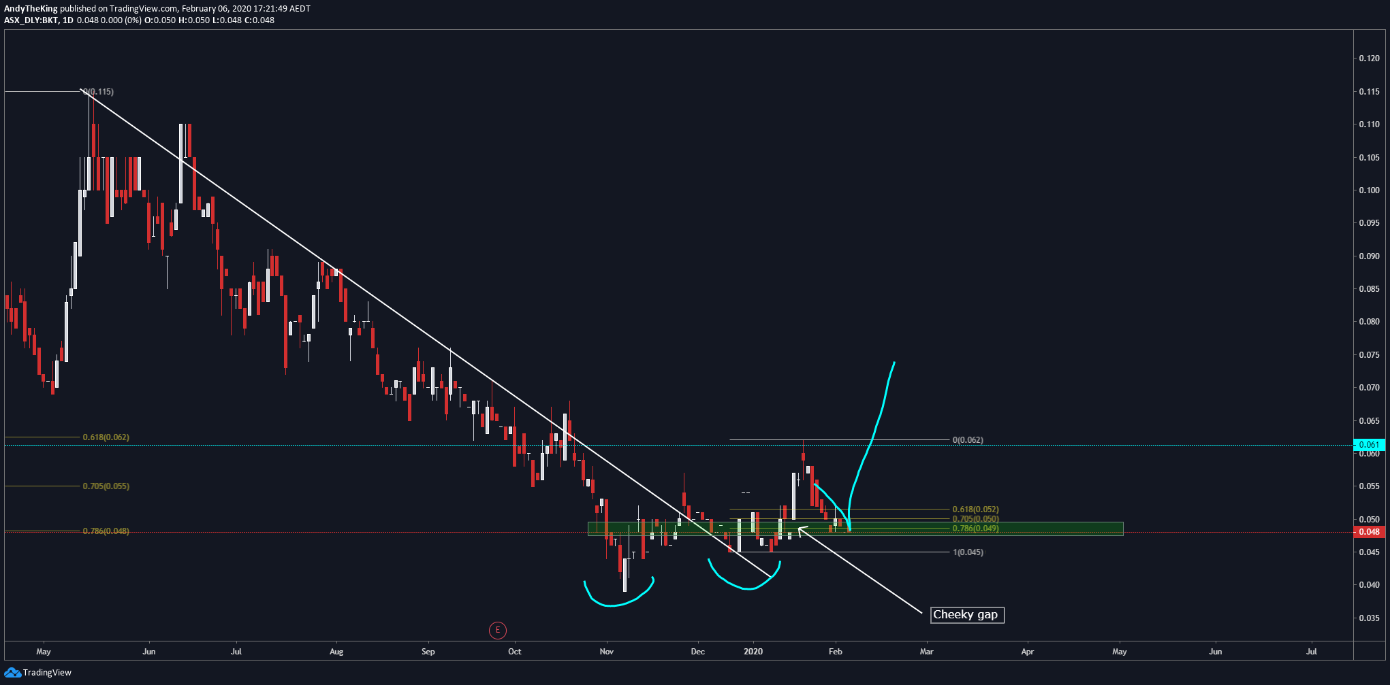Click the 'Dec' time axis label
The height and width of the screenshot is (685, 1390).
pos(697,652)
